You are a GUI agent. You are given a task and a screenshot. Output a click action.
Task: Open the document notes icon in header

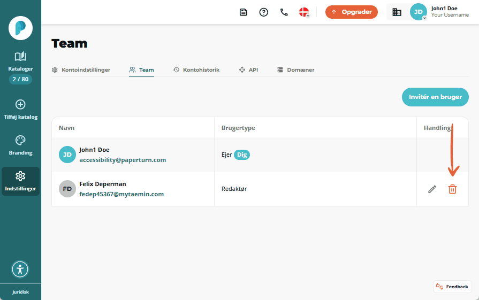point(243,12)
